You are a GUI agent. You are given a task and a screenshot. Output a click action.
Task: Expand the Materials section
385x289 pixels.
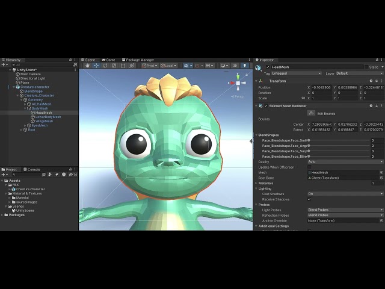coord(256,183)
